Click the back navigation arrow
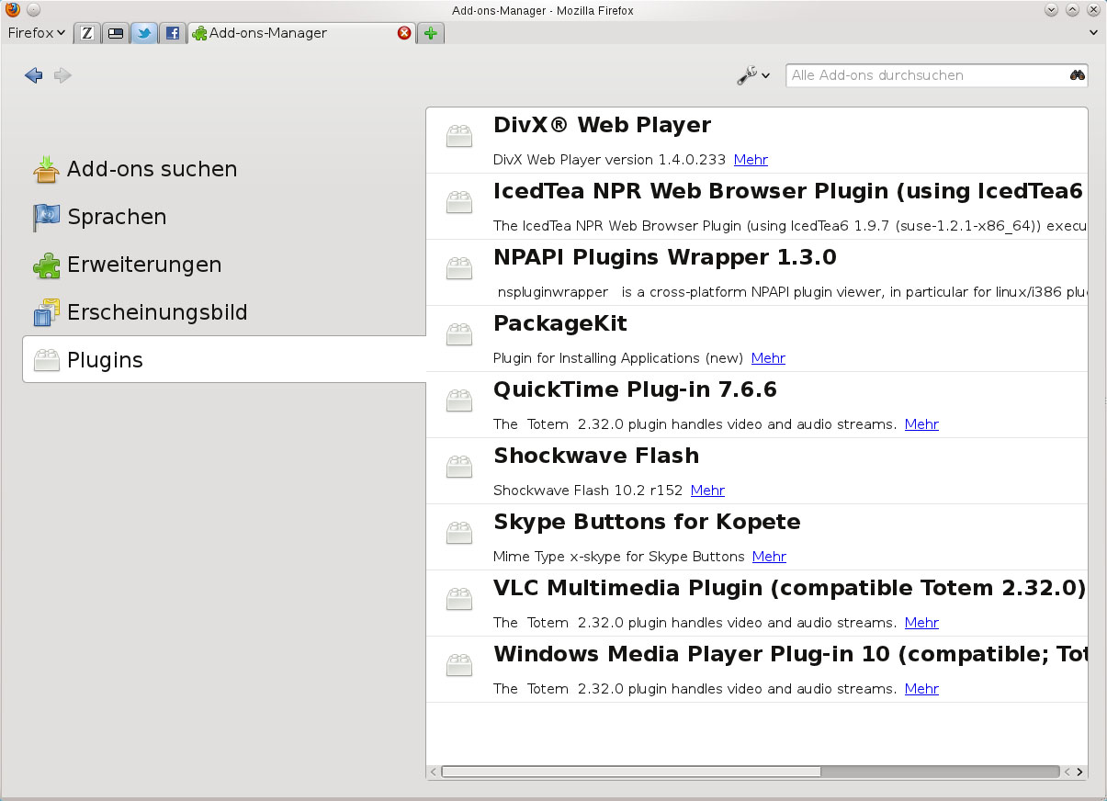 pyautogui.click(x=33, y=75)
